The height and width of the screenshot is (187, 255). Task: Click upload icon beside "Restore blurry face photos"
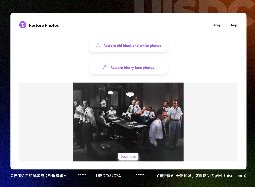[105, 68]
